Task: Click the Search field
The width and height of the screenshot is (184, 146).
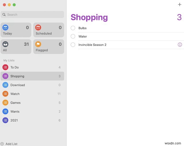Action: 32,14
